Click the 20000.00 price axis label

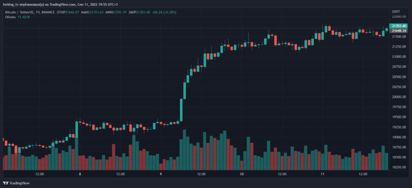pyautogui.click(x=399, y=97)
